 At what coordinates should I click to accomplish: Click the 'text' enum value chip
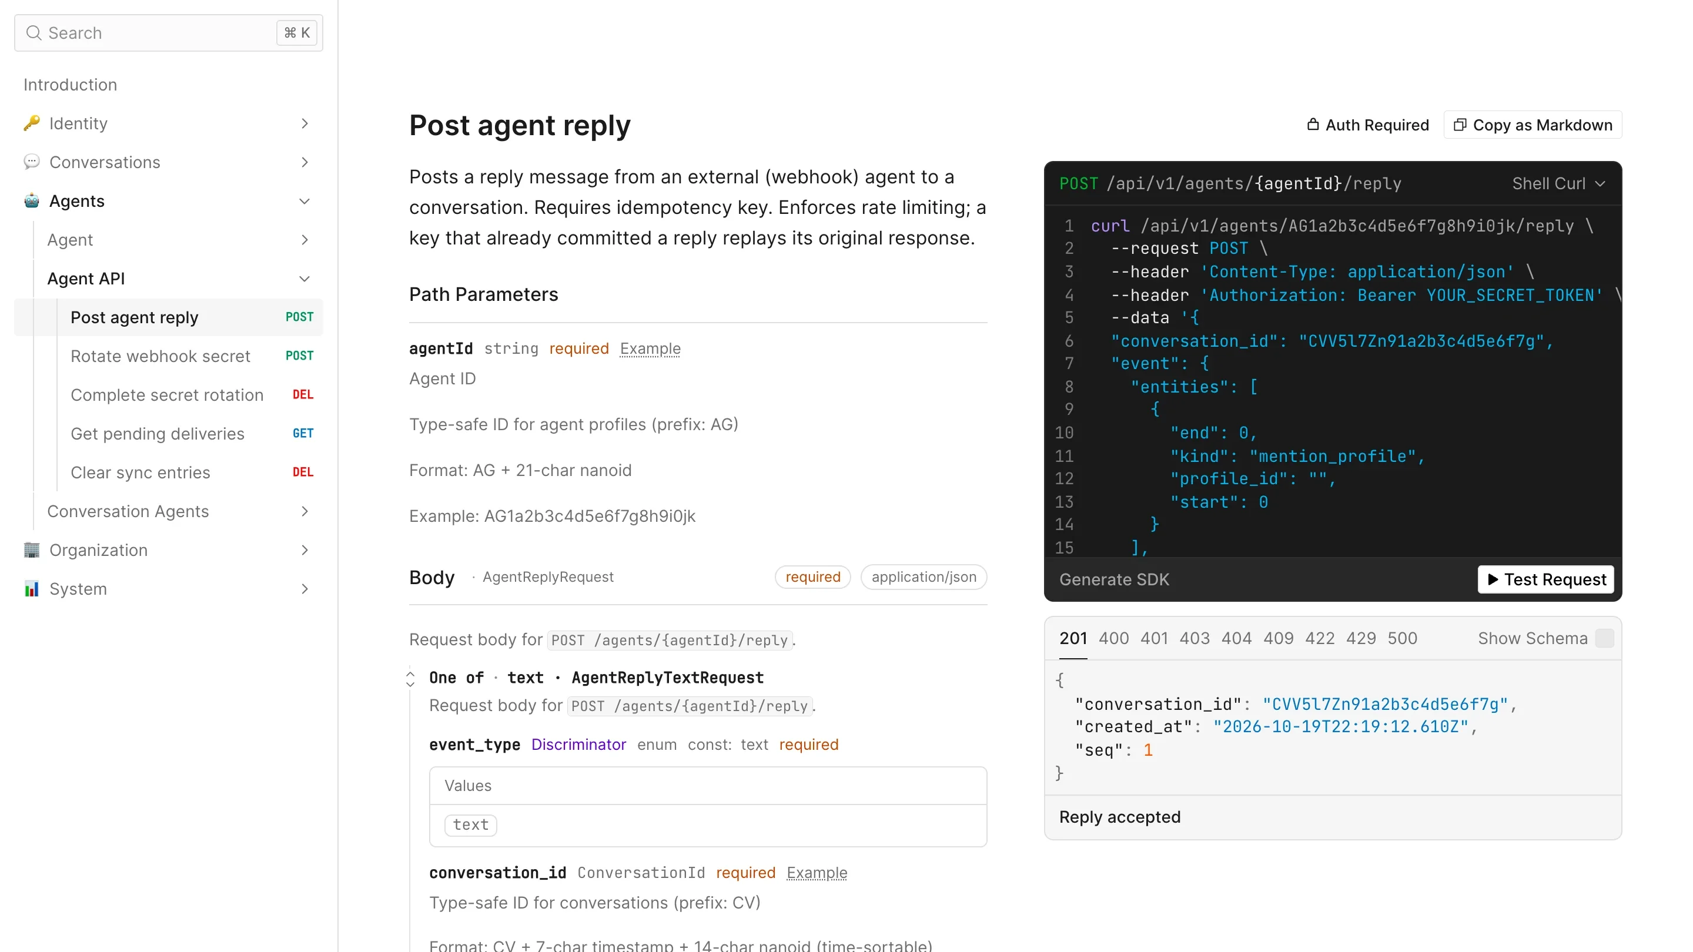[x=470, y=824]
